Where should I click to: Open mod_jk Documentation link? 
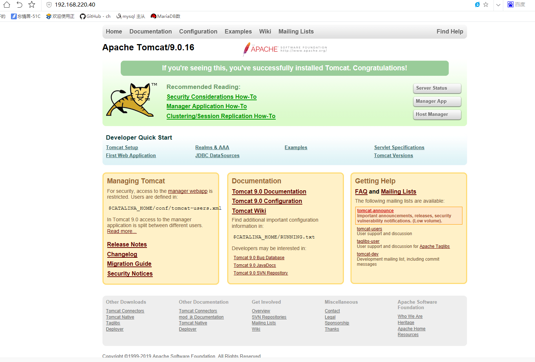[201, 318]
